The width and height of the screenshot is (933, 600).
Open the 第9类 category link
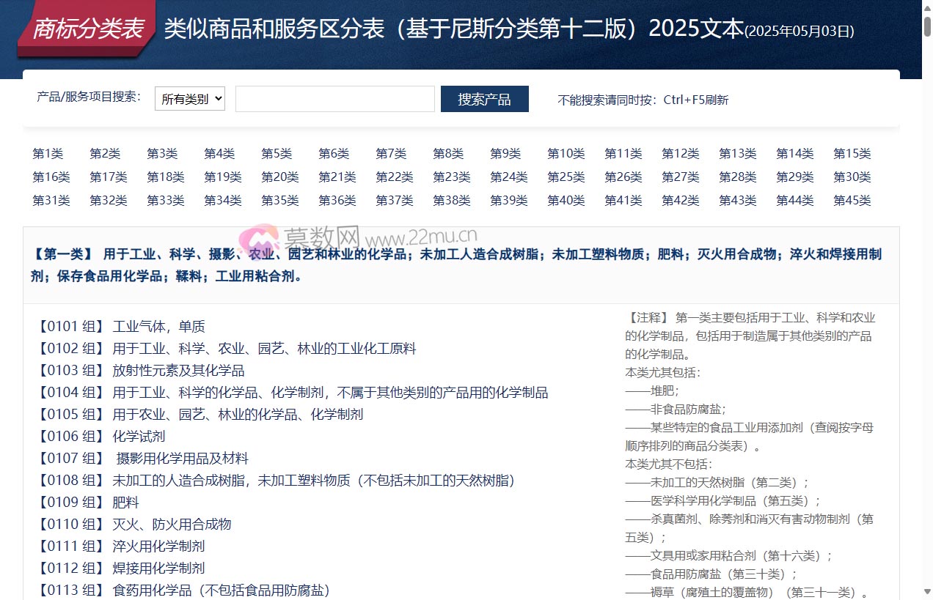pos(505,154)
